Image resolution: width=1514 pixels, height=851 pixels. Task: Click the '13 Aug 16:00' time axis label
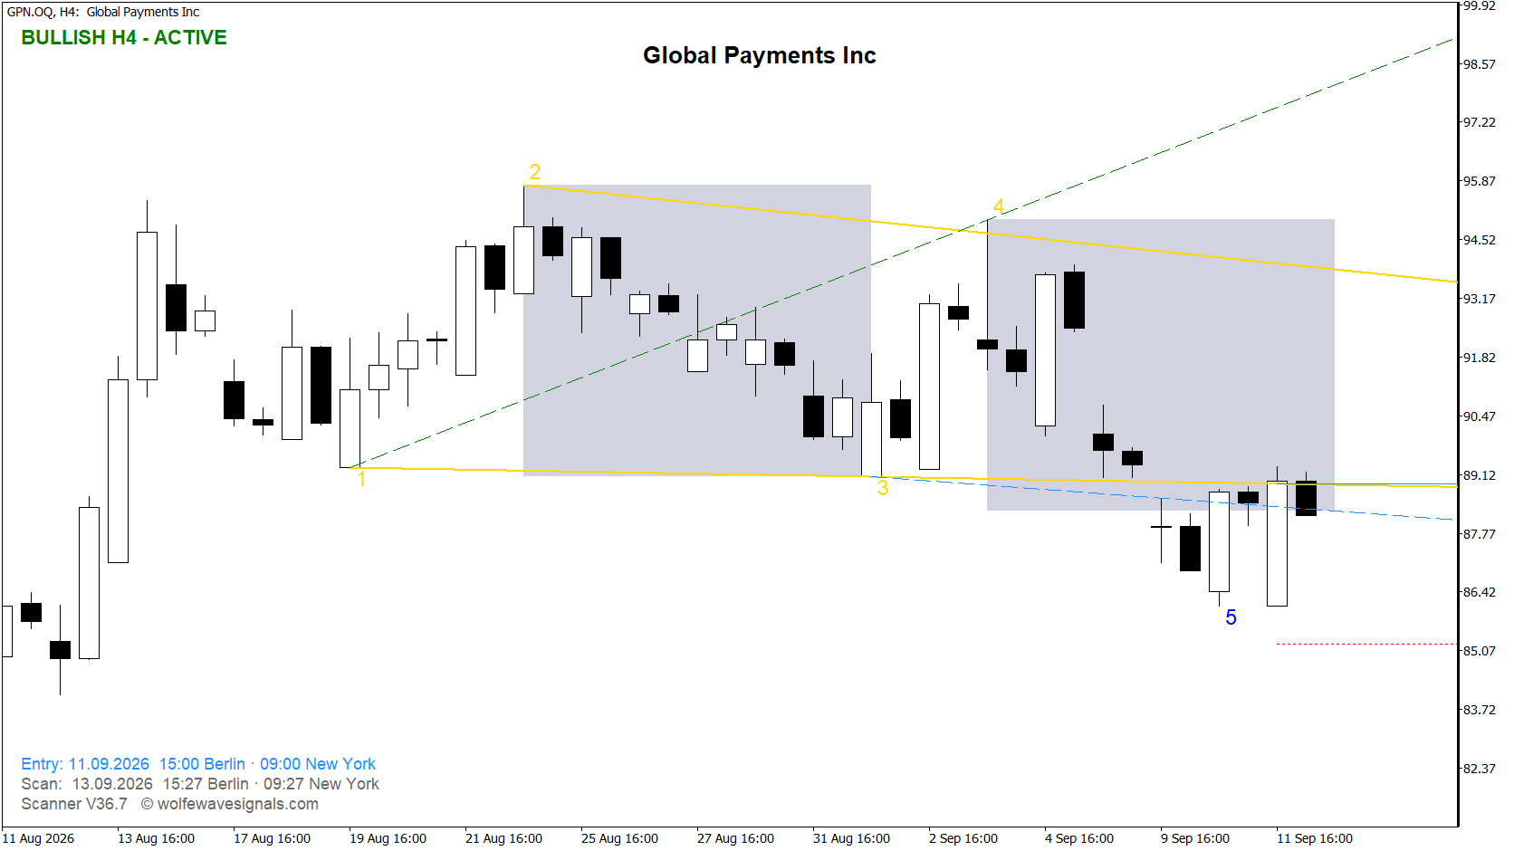point(156,838)
